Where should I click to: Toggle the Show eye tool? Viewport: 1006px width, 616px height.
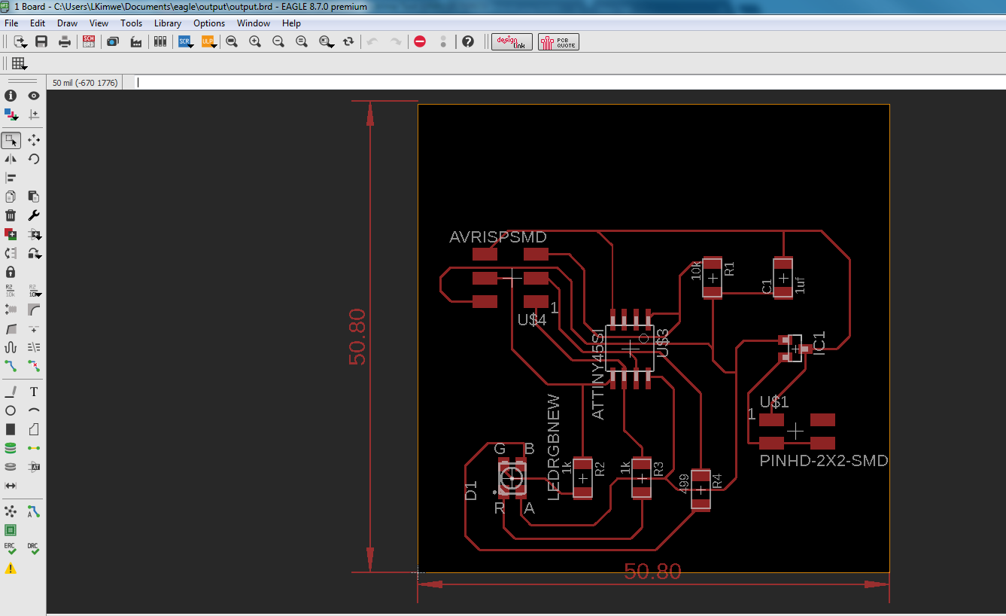coord(34,96)
